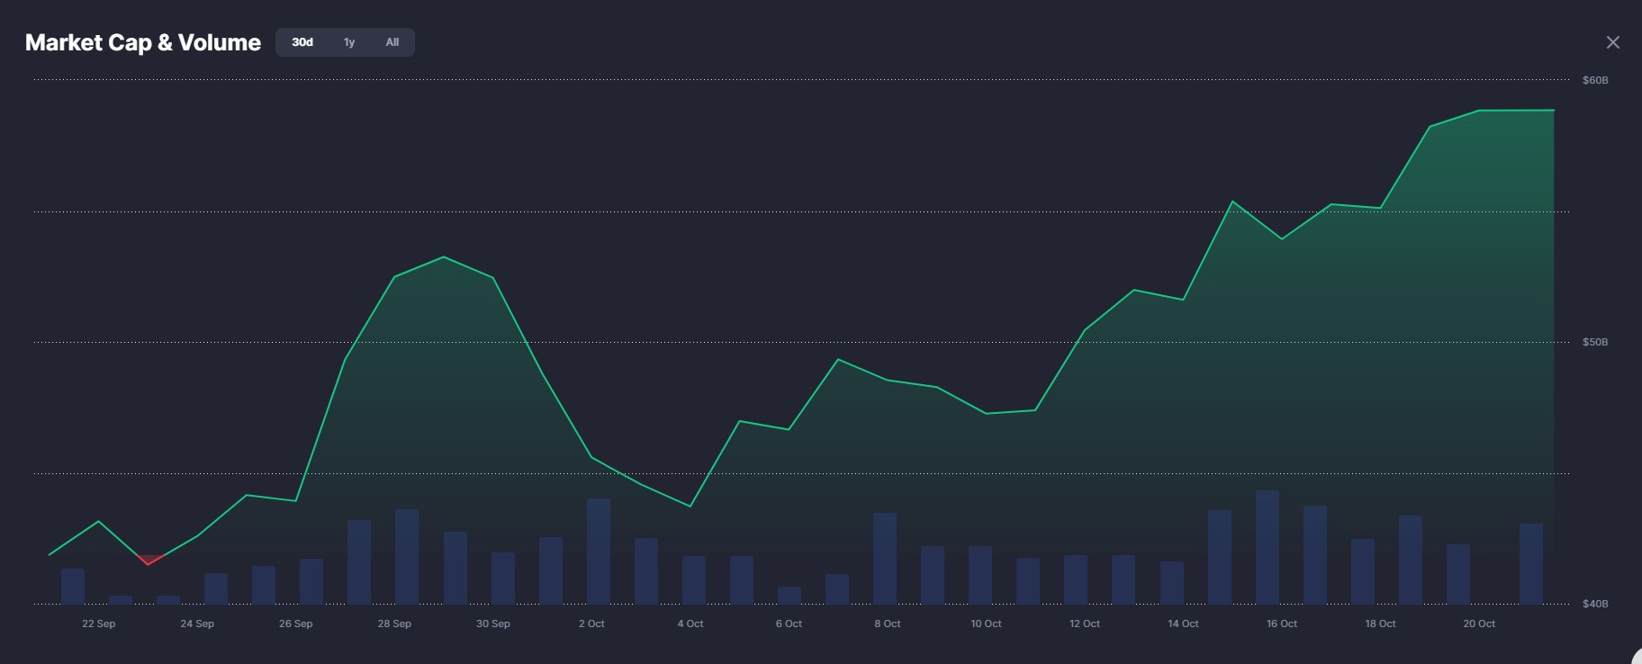
Task: Switch to the 1y time range
Action: pyautogui.click(x=349, y=42)
